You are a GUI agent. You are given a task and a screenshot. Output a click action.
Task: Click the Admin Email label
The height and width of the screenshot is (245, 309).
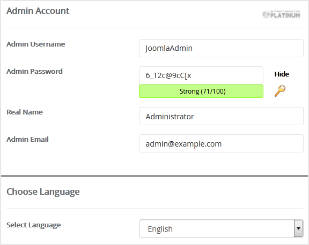[x=27, y=139]
